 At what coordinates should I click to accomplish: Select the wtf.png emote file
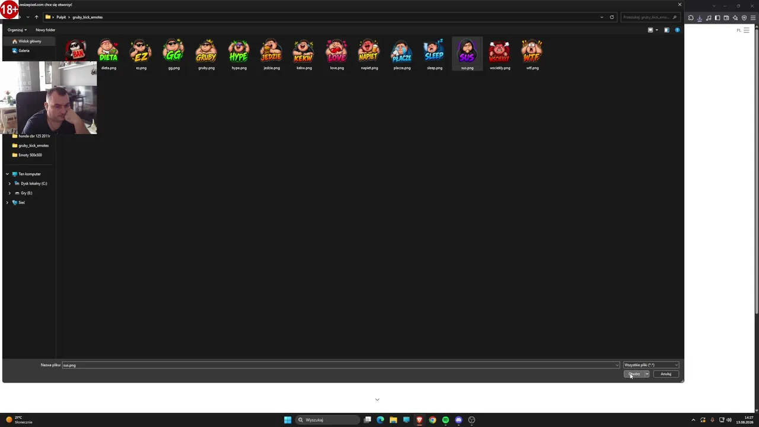tap(532, 55)
